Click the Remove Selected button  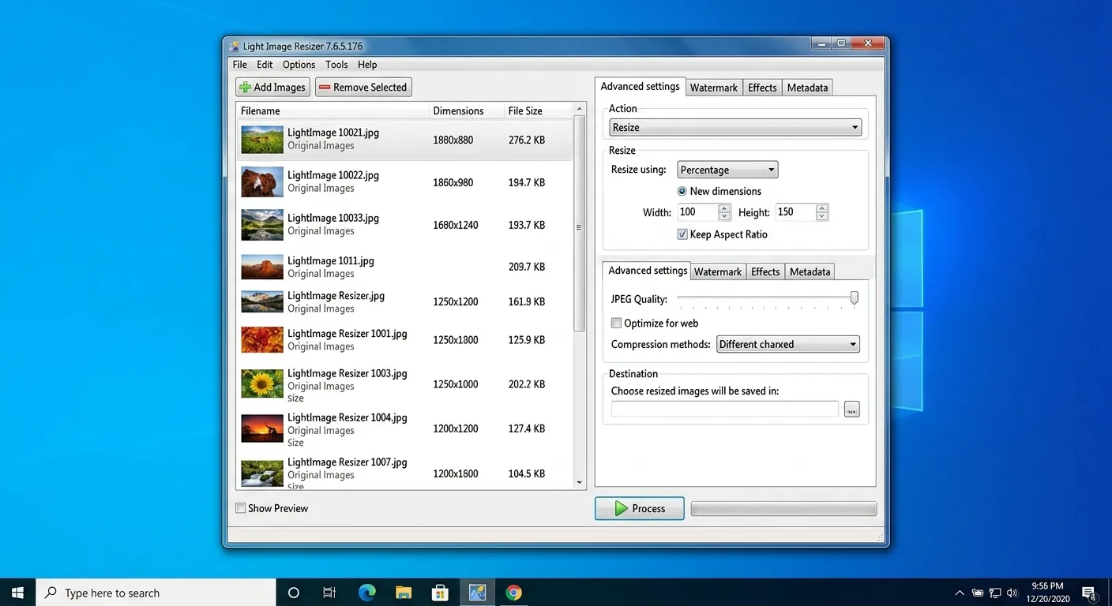click(363, 87)
